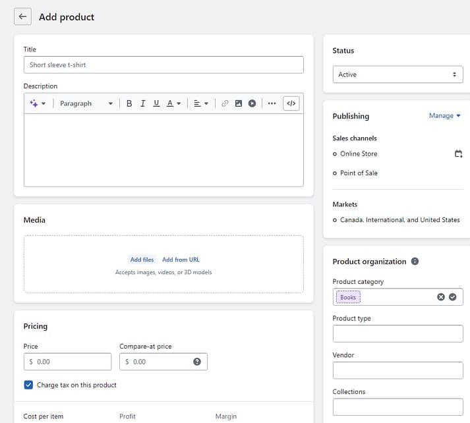Insert a link in the description
Screen dimensions: 470x423
coord(225,103)
